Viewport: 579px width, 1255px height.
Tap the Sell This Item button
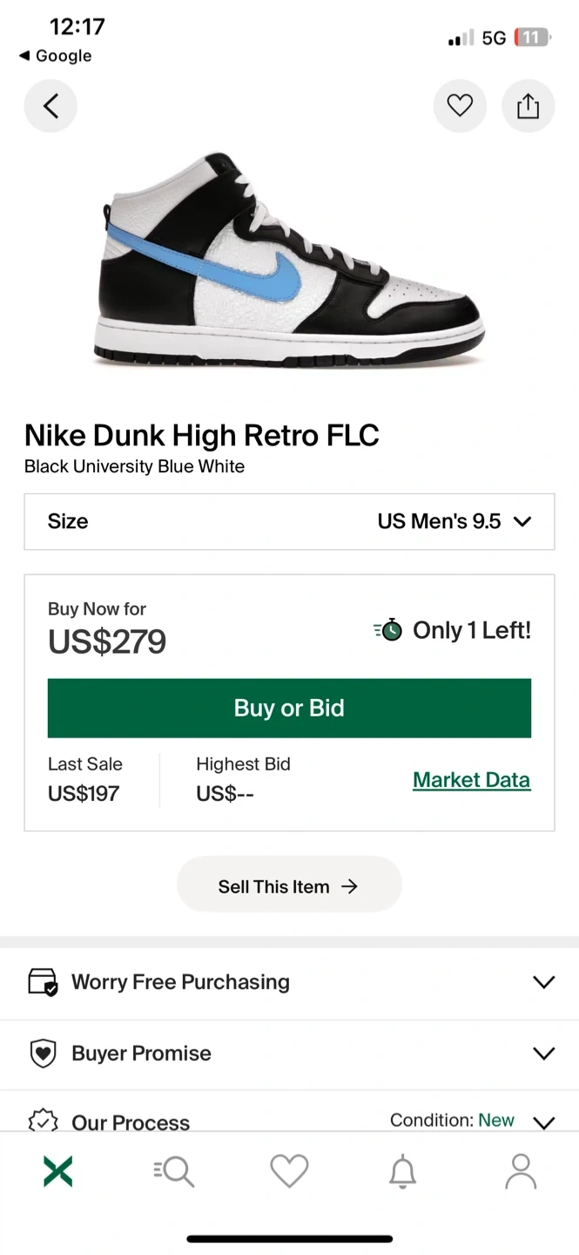click(x=289, y=886)
